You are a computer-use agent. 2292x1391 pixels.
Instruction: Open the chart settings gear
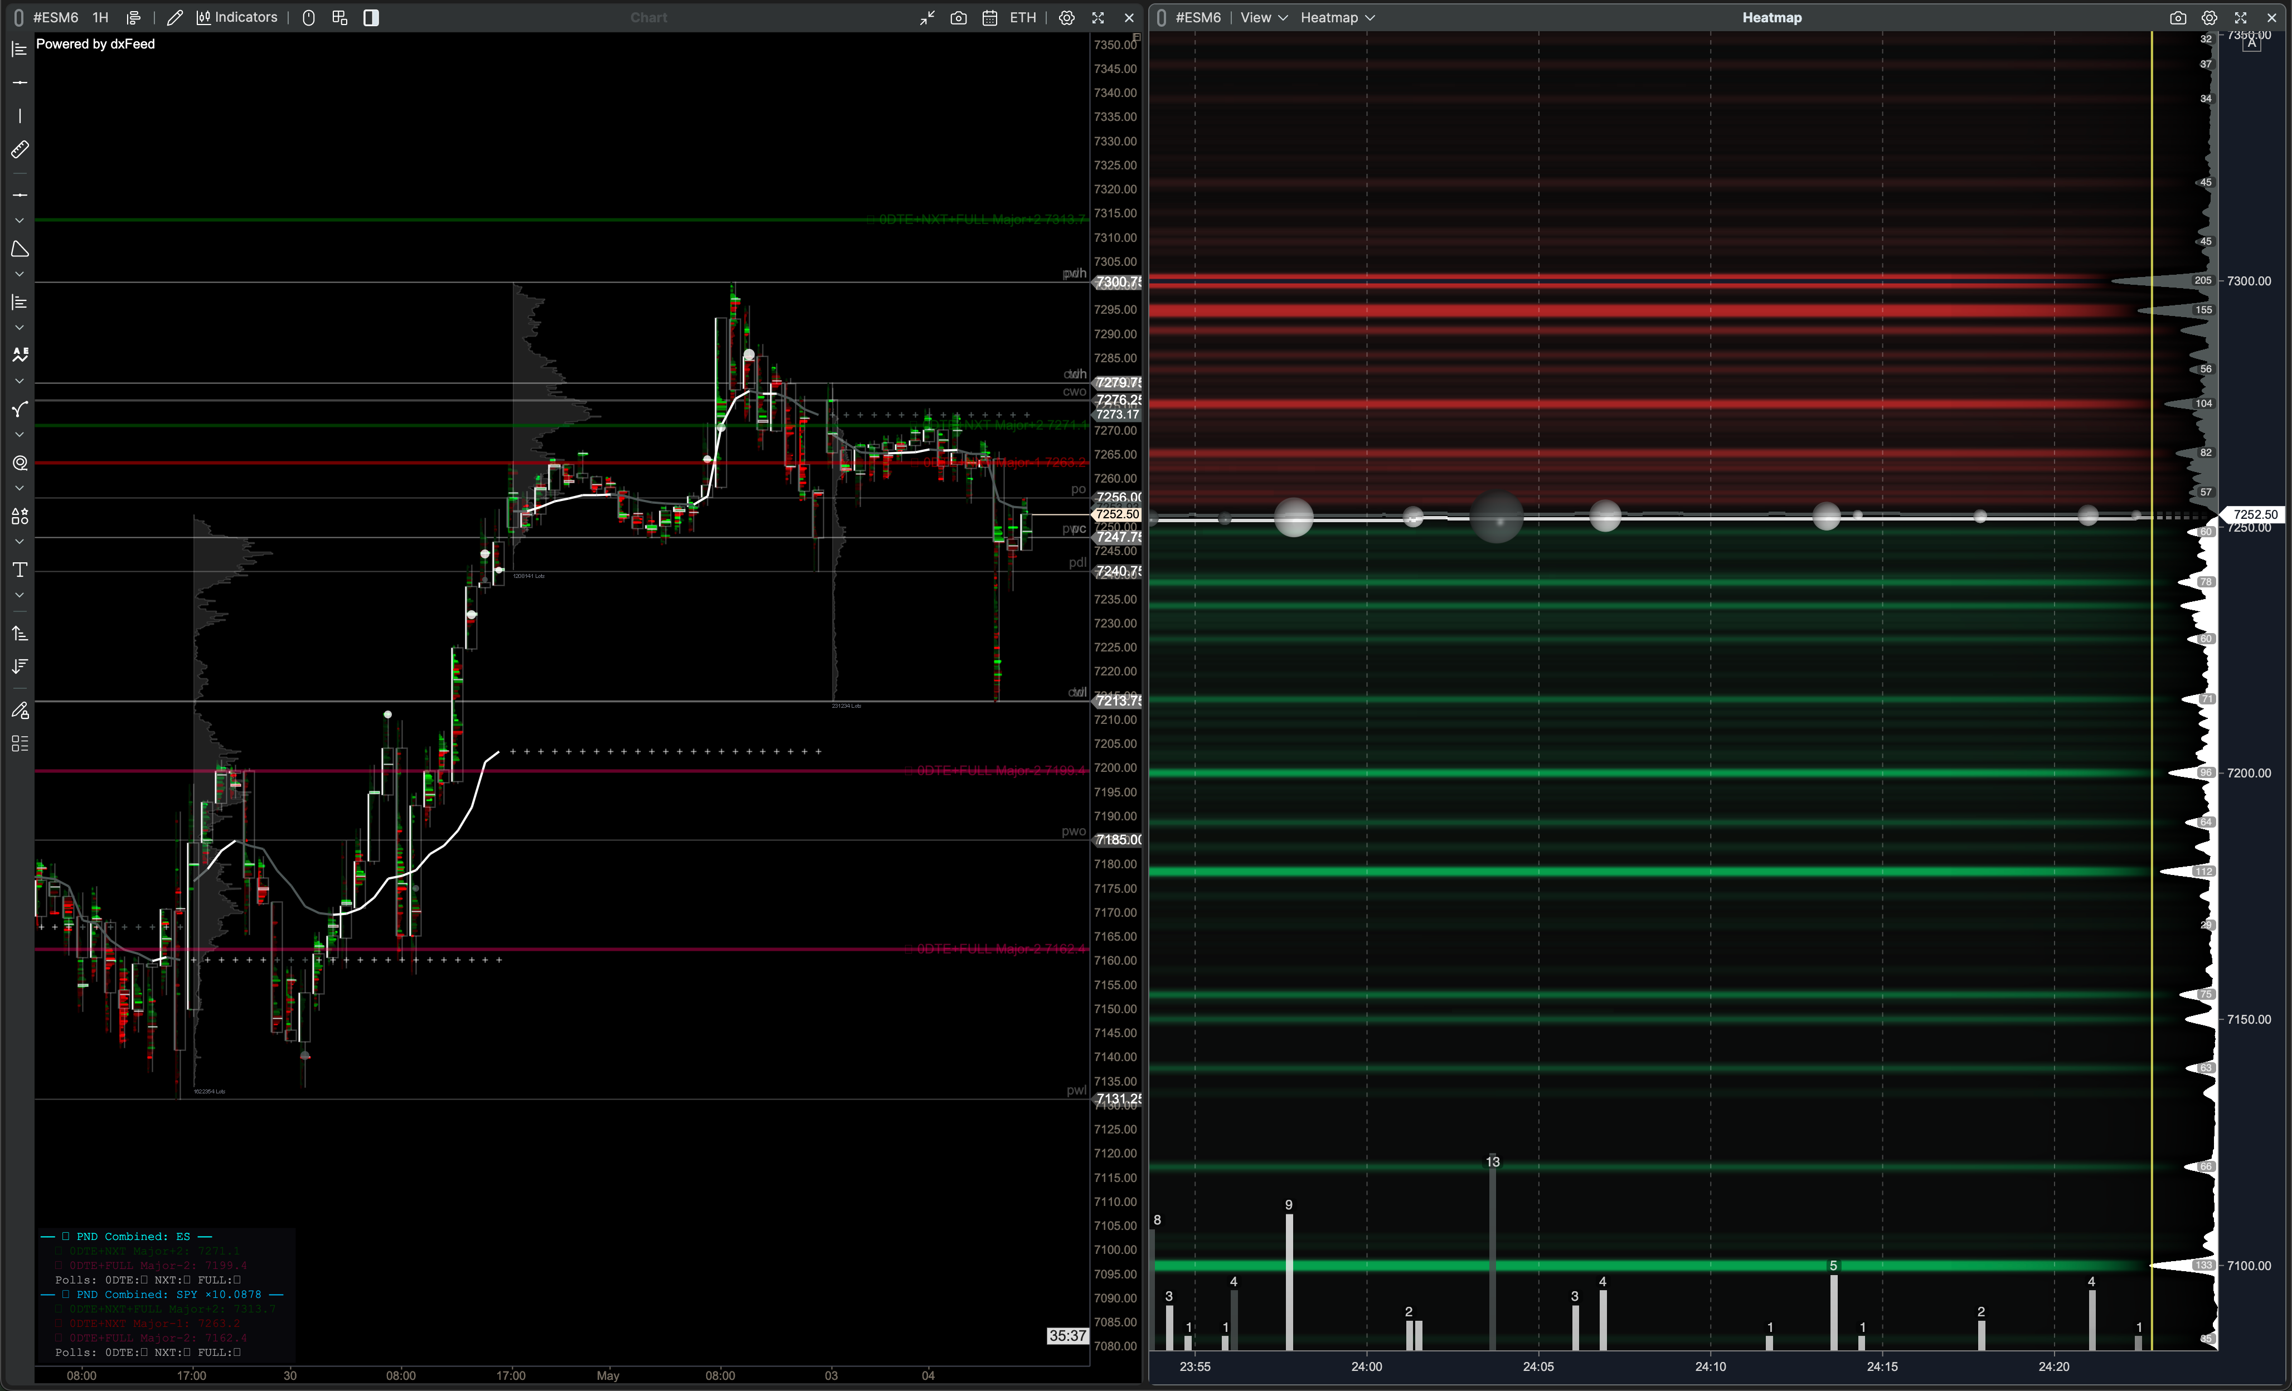click(1067, 18)
